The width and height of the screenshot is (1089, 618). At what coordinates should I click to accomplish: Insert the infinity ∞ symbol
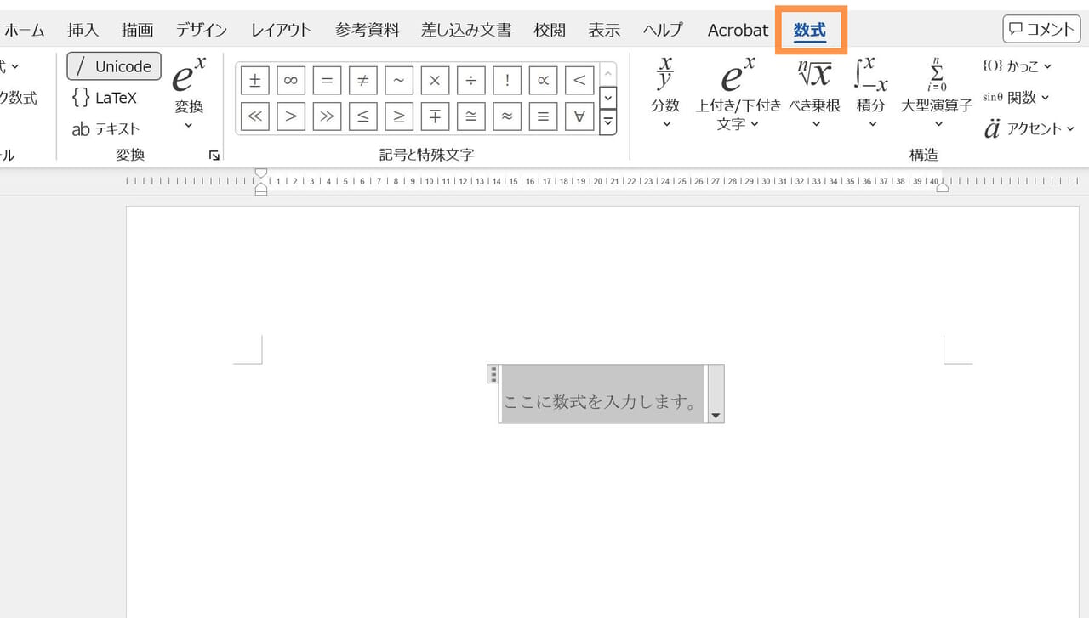point(291,81)
